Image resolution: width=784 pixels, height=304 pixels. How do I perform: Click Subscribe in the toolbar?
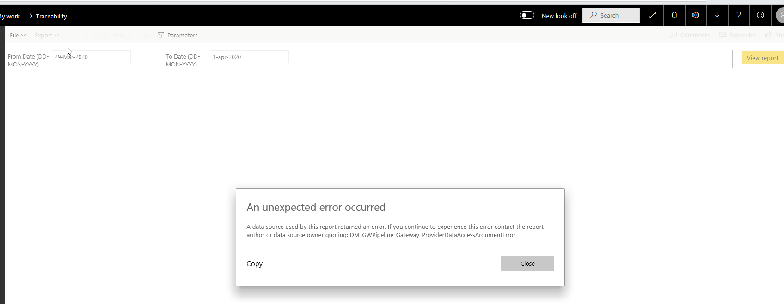coord(737,35)
